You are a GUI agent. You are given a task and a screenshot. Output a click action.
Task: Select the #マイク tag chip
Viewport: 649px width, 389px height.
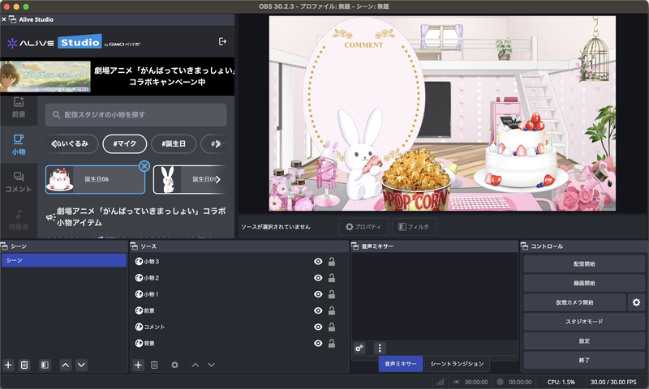click(x=125, y=144)
